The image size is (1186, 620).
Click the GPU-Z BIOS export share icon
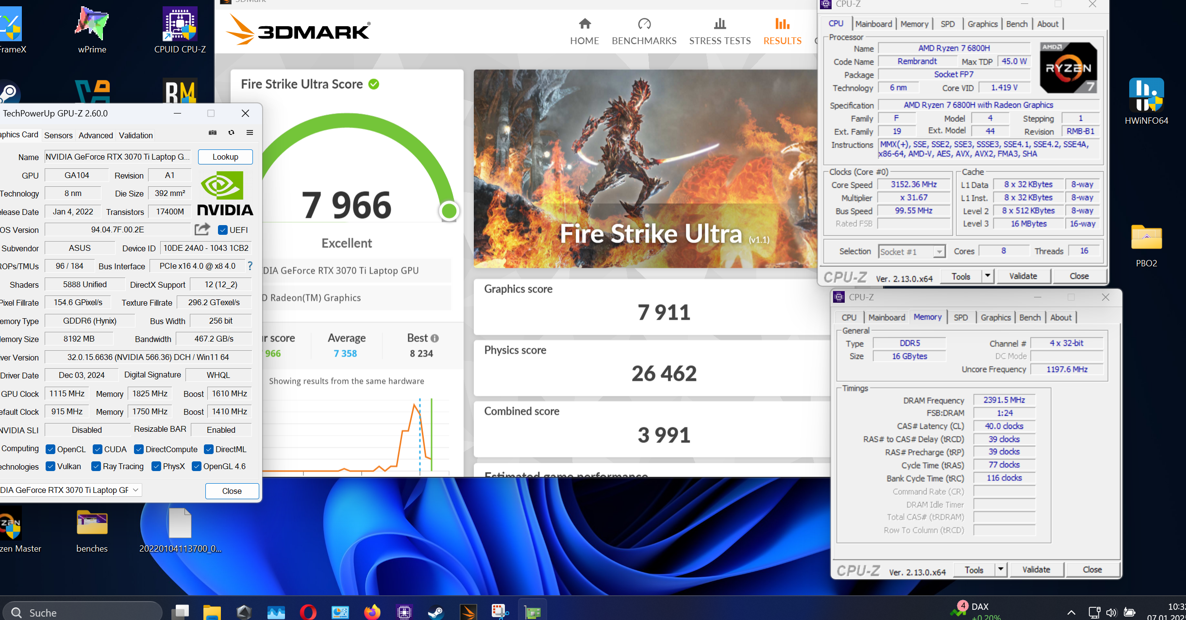click(x=202, y=229)
